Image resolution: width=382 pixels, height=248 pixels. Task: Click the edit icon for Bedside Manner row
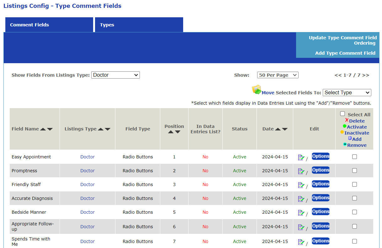coord(301,213)
